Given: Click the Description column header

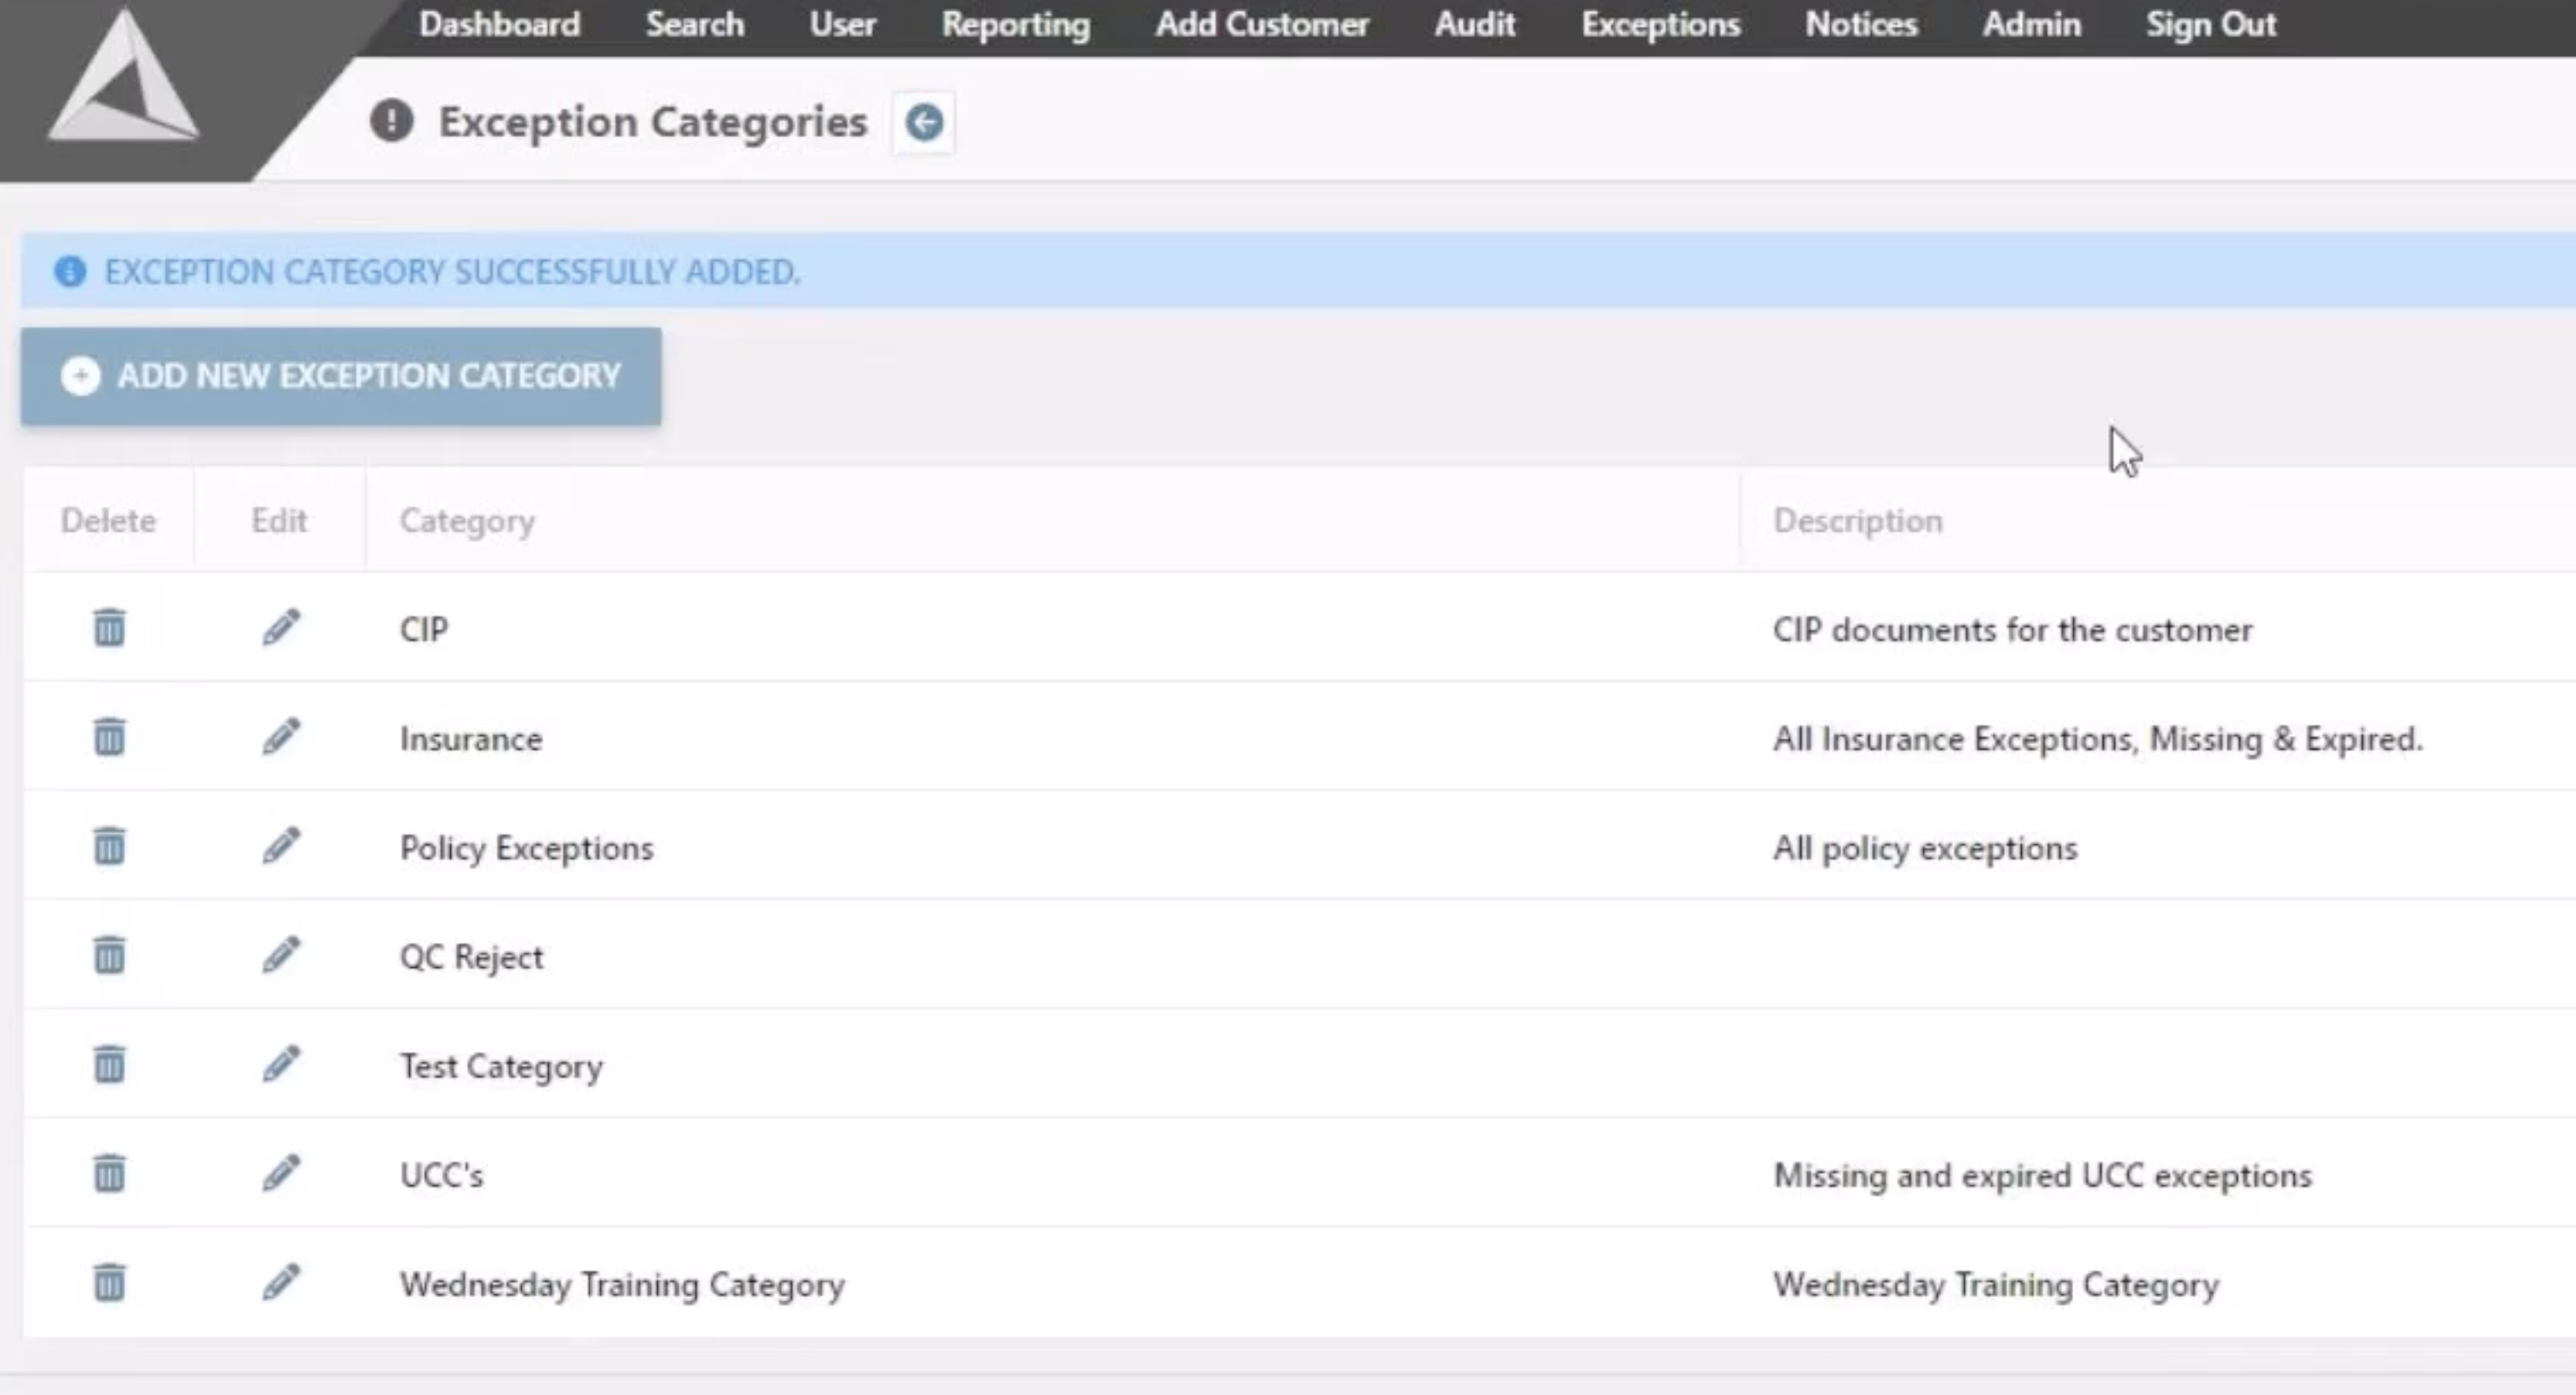Looking at the screenshot, I should coord(1857,521).
